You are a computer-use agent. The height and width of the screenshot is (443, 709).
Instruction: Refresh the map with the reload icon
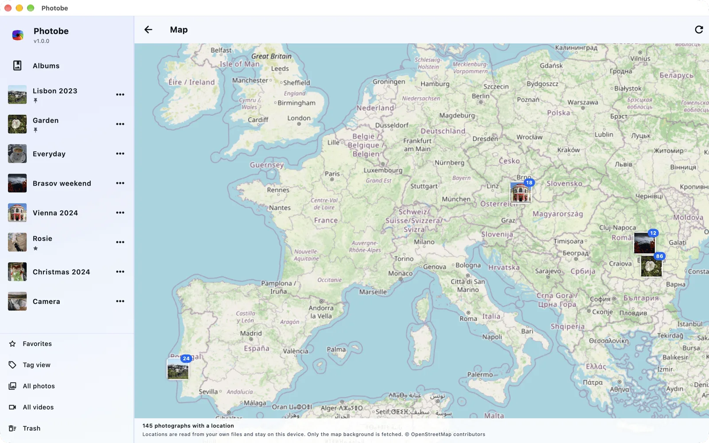coord(699,30)
